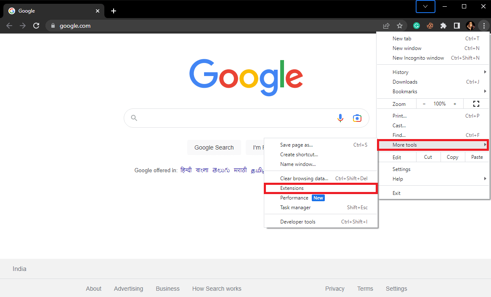
Task: Enter fullscreen mode via Zoom row icon
Action: pos(476,104)
